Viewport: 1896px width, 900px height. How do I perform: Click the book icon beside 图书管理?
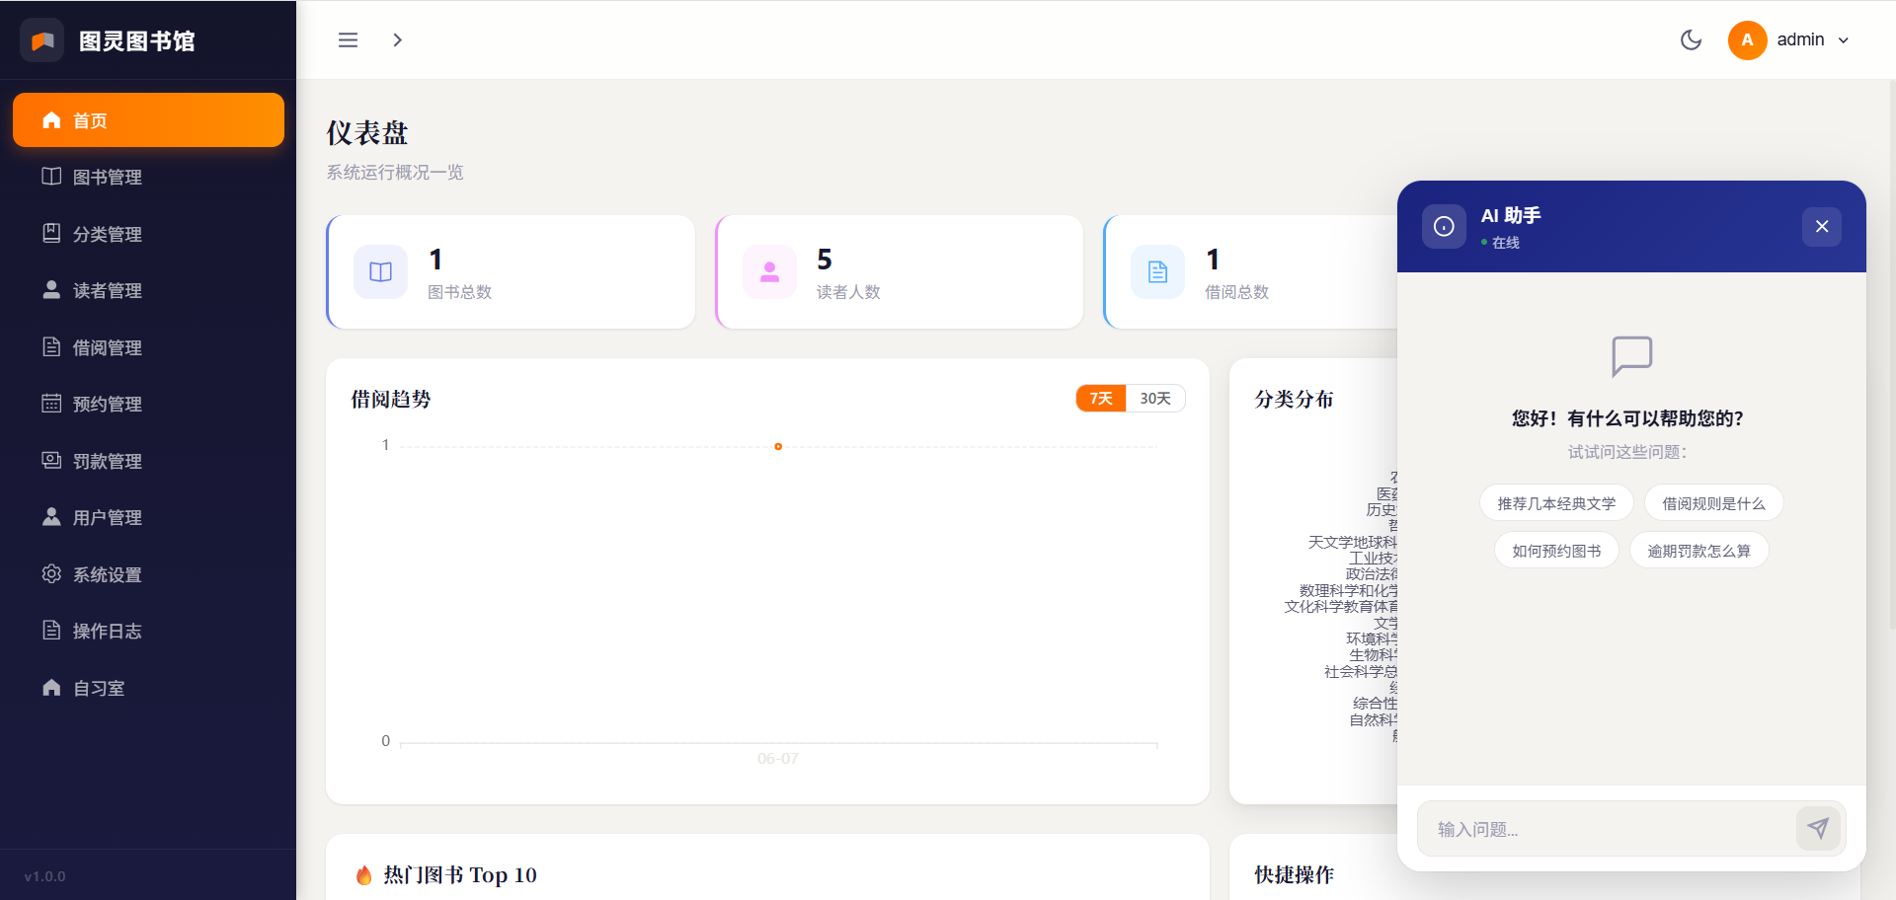tap(51, 177)
